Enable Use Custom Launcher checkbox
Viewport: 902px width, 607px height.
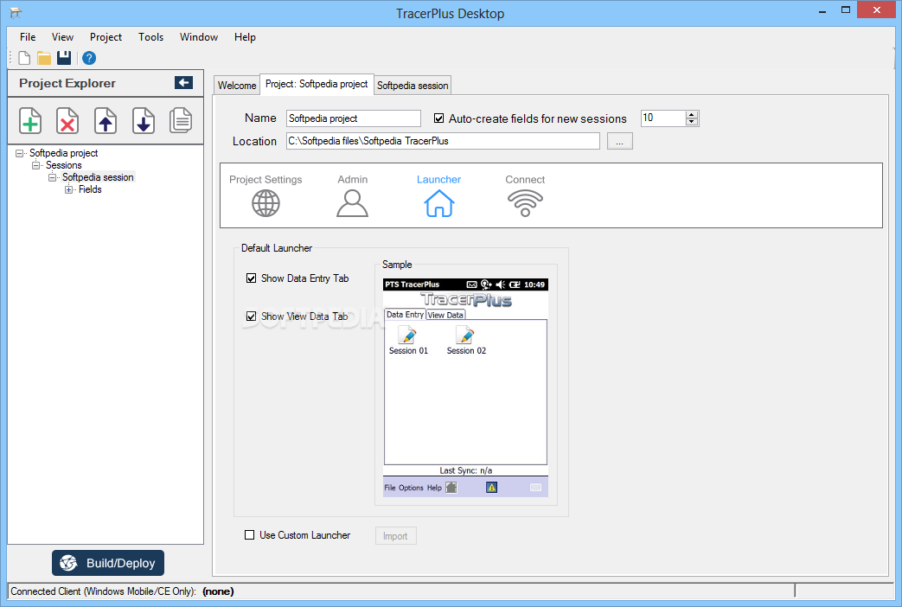coord(250,535)
